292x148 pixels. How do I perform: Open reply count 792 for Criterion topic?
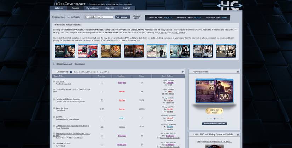click(x=102, y=100)
